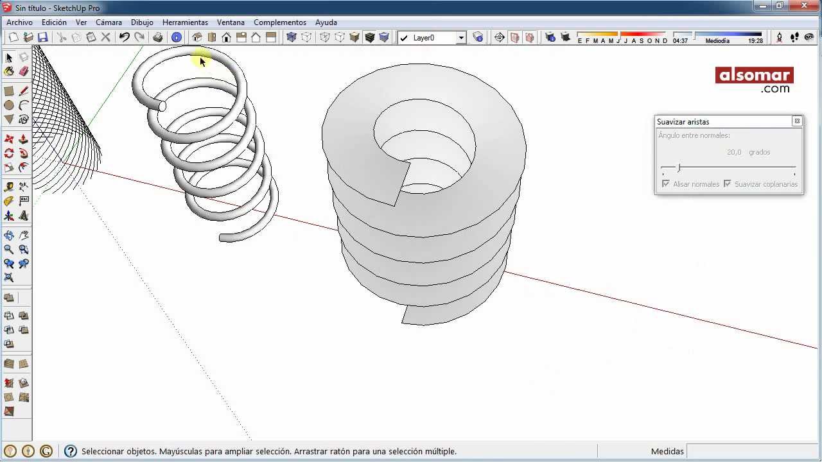Activate the Orbit camera tool
The height and width of the screenshot is (462, 822).
(x=9, y=235)
